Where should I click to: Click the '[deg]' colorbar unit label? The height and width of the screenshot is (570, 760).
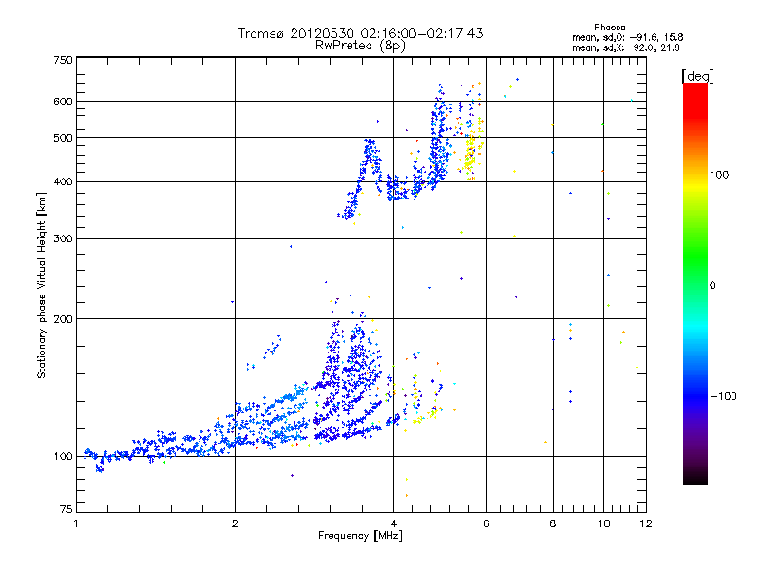click(697, 77)
